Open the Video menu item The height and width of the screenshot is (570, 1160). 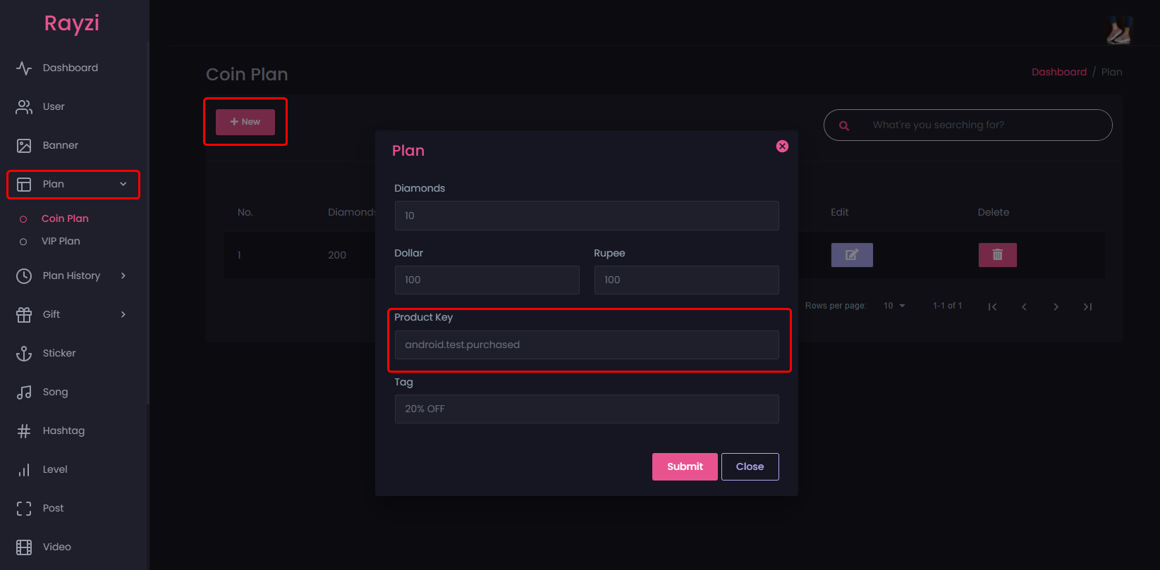pyautogui.click(x=56, y=547)
